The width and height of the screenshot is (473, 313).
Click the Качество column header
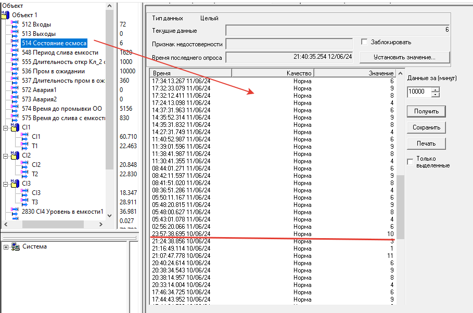(x=299, y=73)
